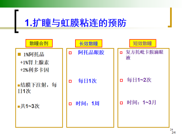Click the 时间：1~3月 text

pos(141,103)
